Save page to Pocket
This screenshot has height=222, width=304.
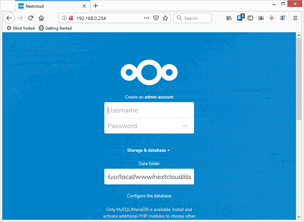pos(156,18)
